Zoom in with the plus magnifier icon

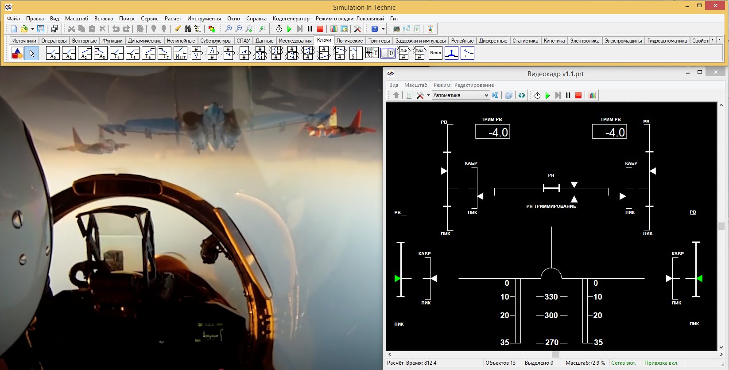click(228, 29)
